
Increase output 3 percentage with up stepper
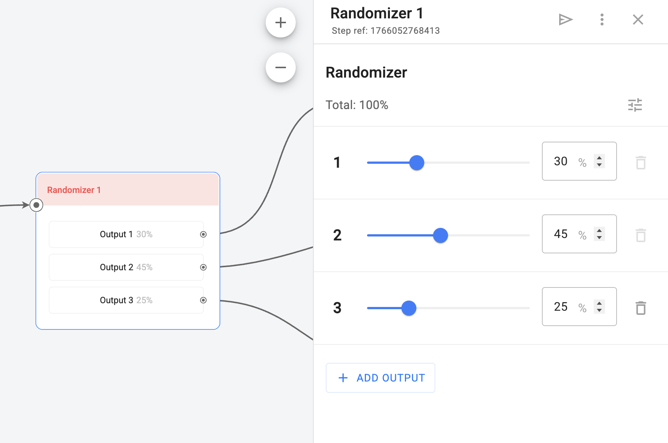[x=599, y=303]
